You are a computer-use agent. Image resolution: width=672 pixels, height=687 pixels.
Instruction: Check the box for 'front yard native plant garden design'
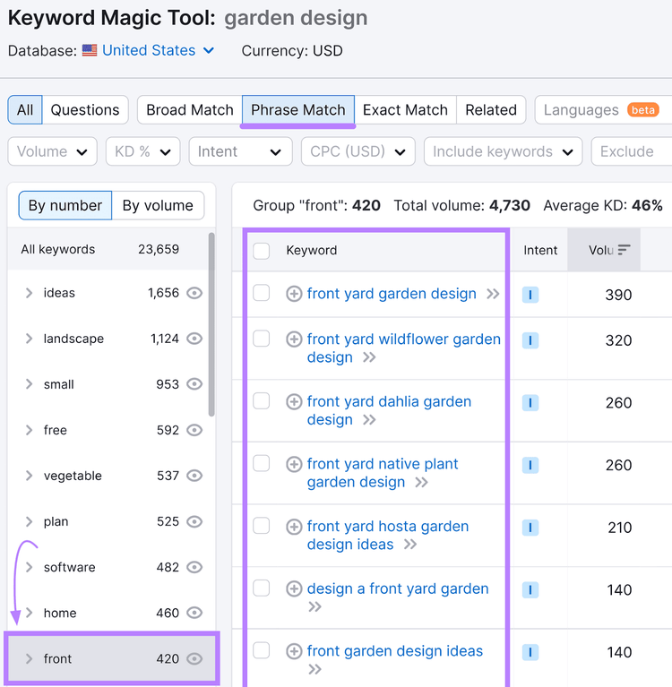tap(262, 463)
